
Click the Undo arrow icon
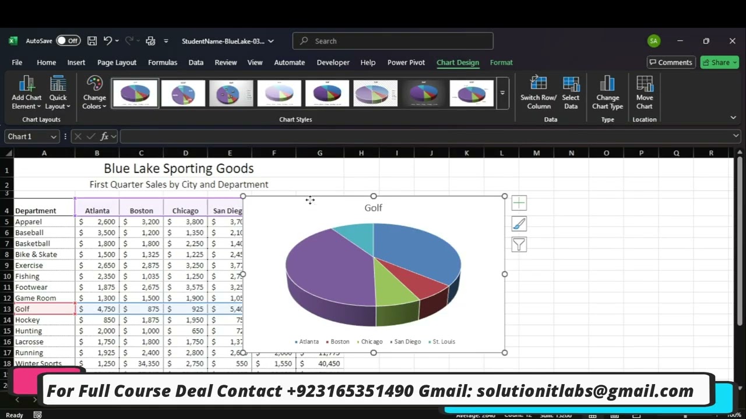tap(107, 41)
